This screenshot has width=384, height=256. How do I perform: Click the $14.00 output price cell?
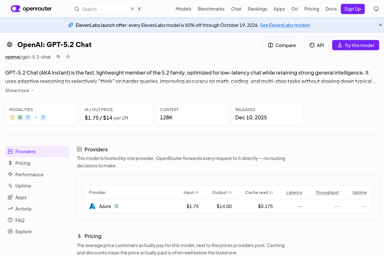224,206
